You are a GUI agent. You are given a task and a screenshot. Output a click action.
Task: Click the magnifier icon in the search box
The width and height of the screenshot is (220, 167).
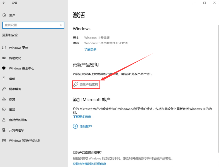tap(61, 25)
